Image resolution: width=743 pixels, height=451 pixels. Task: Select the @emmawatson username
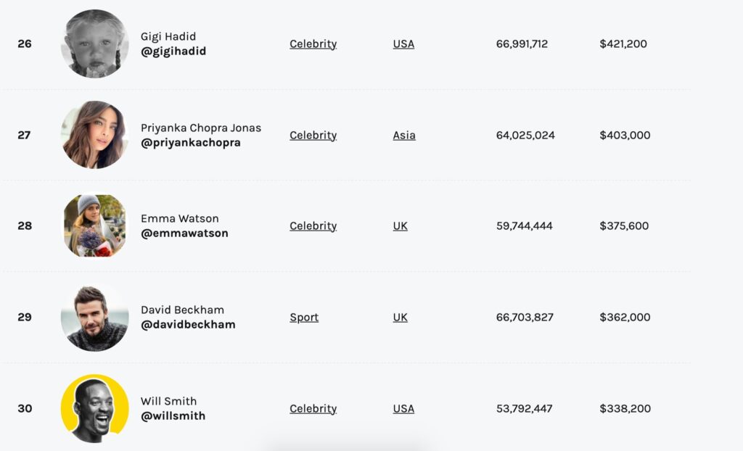coord(184,233)
